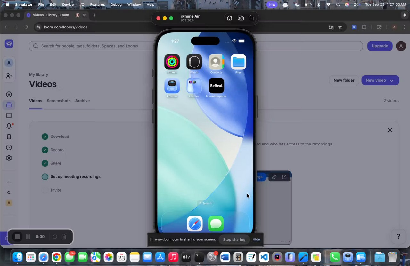Switch to the Screenshots tab
Screen dimensions: 410x266
tap(59, 101)
